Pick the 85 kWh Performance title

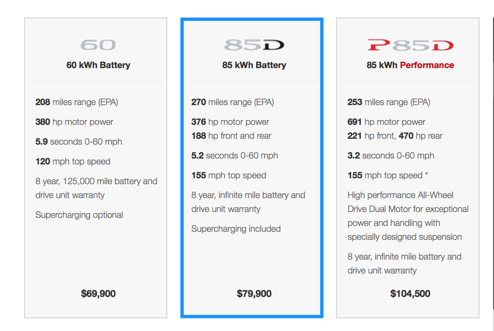pyautogui.click(x=410, y=65)
